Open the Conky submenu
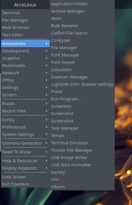The height and width of the screenshot is (205, 132). click(25, 120)
